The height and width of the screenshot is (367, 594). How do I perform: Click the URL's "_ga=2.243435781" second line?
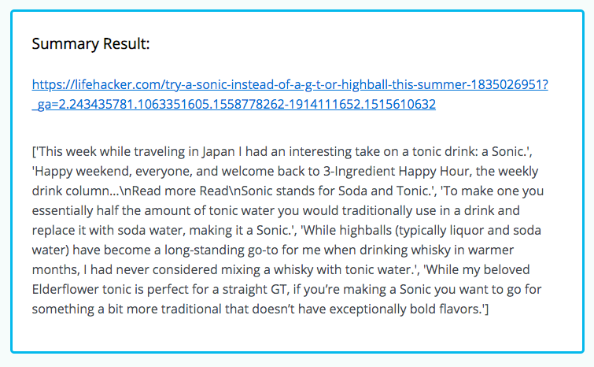click(234, 104)
